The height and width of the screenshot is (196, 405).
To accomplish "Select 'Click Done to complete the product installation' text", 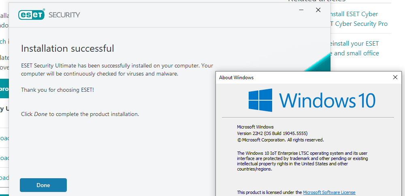I will (x=80, y=114).
